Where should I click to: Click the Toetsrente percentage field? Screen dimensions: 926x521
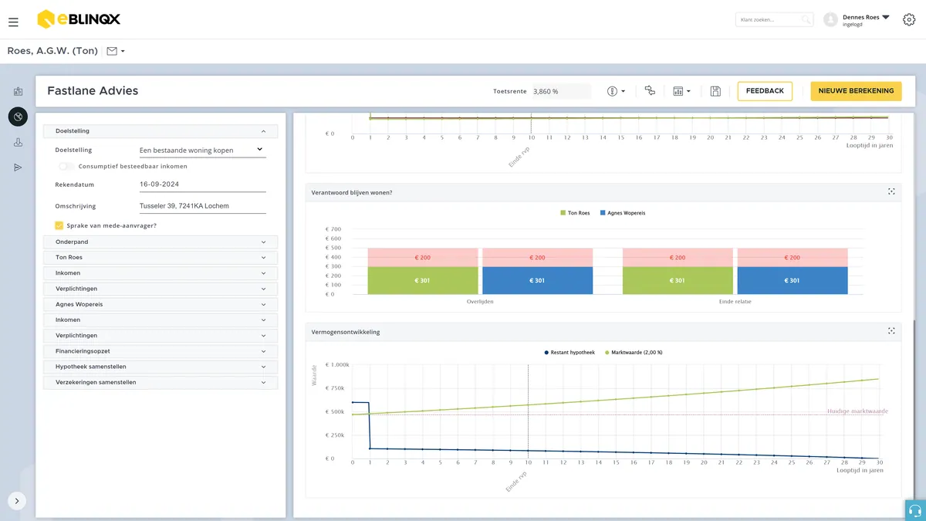point(561,91)
